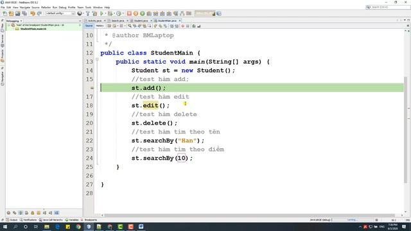The width and height of the screenshot is (411, 231).
Task: Open the Windows notification center
Action: click(404, 227)
